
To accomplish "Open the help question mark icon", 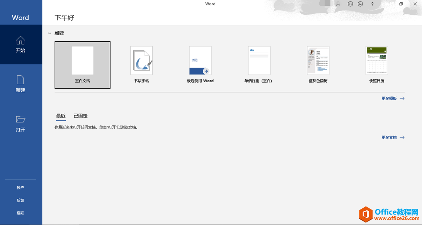I will 373,4.
